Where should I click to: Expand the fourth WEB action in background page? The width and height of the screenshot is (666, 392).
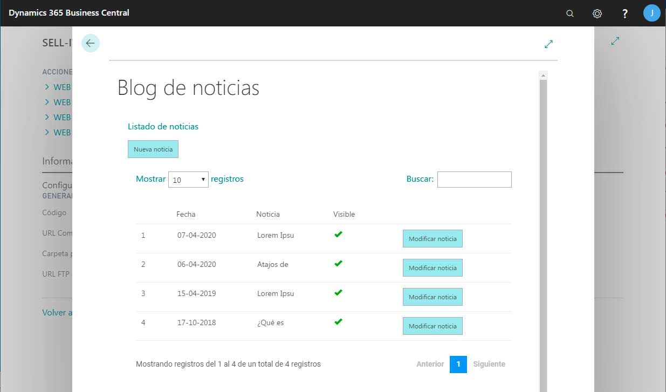58,132
